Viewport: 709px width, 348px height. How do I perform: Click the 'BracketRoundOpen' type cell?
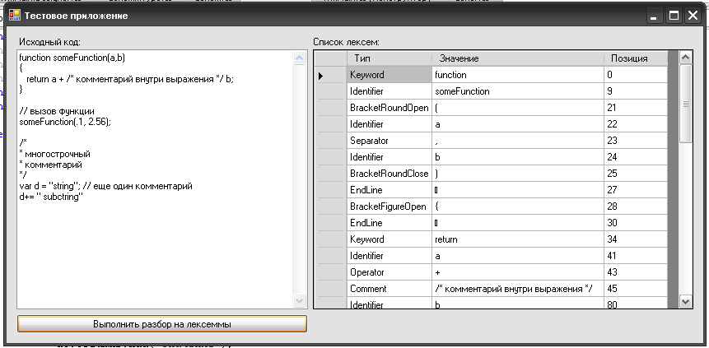(x=389, y=108)
